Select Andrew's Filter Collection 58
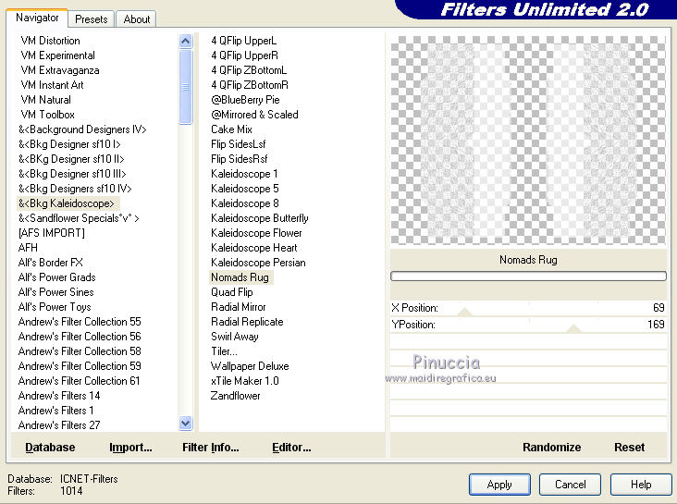Screen dimensions: 677x504 [80, 351]
